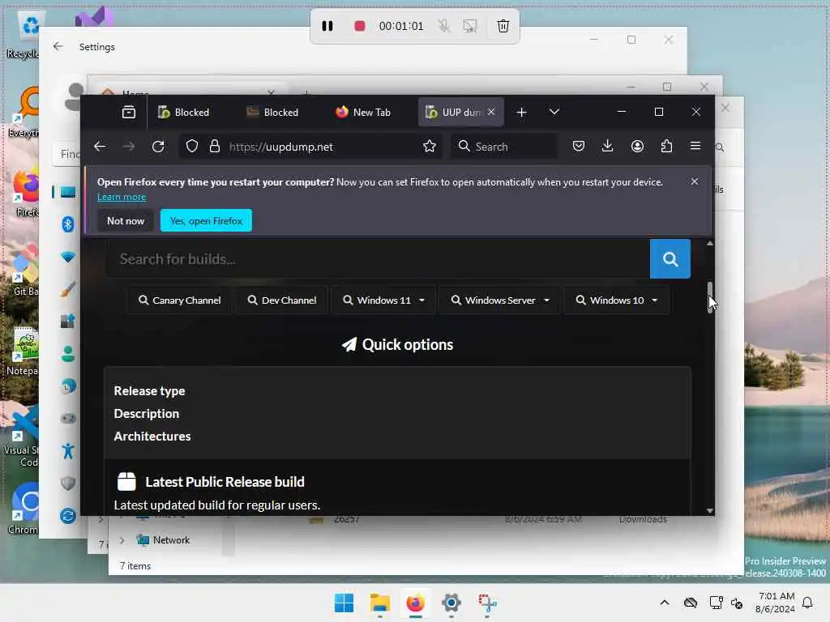This screenshot has height=622, width=830.
Task: Expand Network in File Explorer tree
Action: (122, 540)
